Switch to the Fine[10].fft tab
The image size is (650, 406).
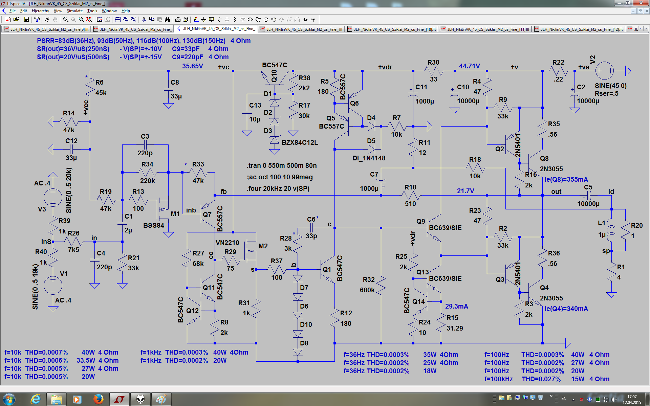tap(392, 29)
